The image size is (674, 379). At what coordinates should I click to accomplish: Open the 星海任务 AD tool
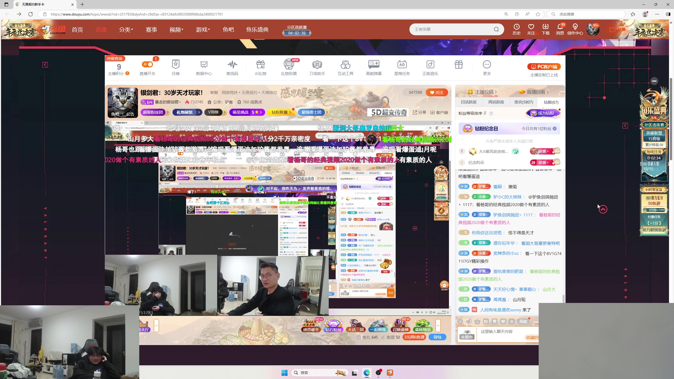(402, 68)
